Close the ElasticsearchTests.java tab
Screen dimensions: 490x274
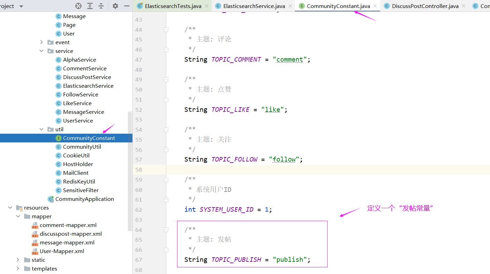tap(207, 6)
